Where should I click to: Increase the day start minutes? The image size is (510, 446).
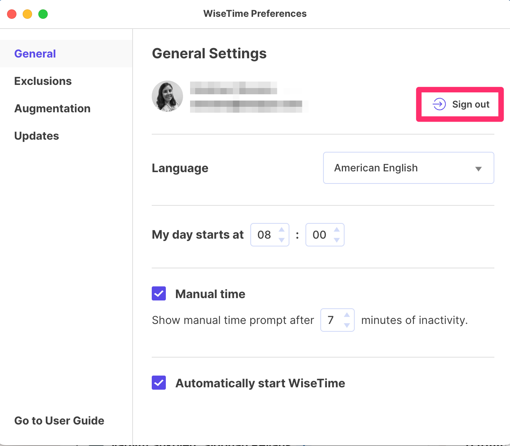(337, 230)
